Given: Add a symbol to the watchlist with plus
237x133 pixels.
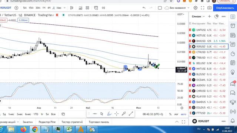Looking at the screenshot, I should pos(209,16).
